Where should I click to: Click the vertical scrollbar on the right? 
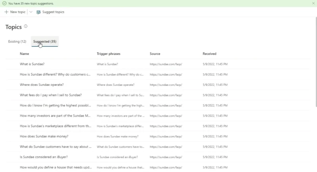click(x=316, y=62)
